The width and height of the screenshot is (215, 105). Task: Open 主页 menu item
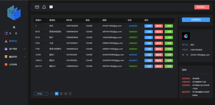pos(13,33)
